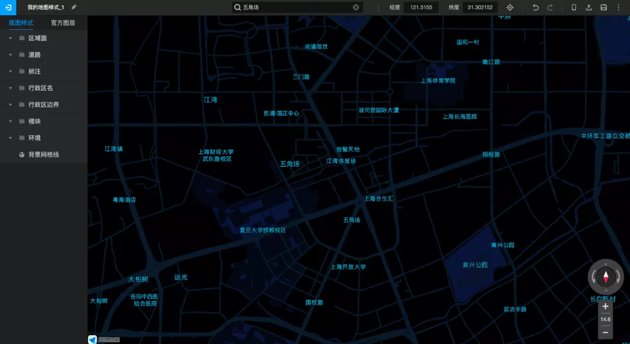Select the 行政区边界 folder icon
The image size is (630, 344).
tap(22, 105)
